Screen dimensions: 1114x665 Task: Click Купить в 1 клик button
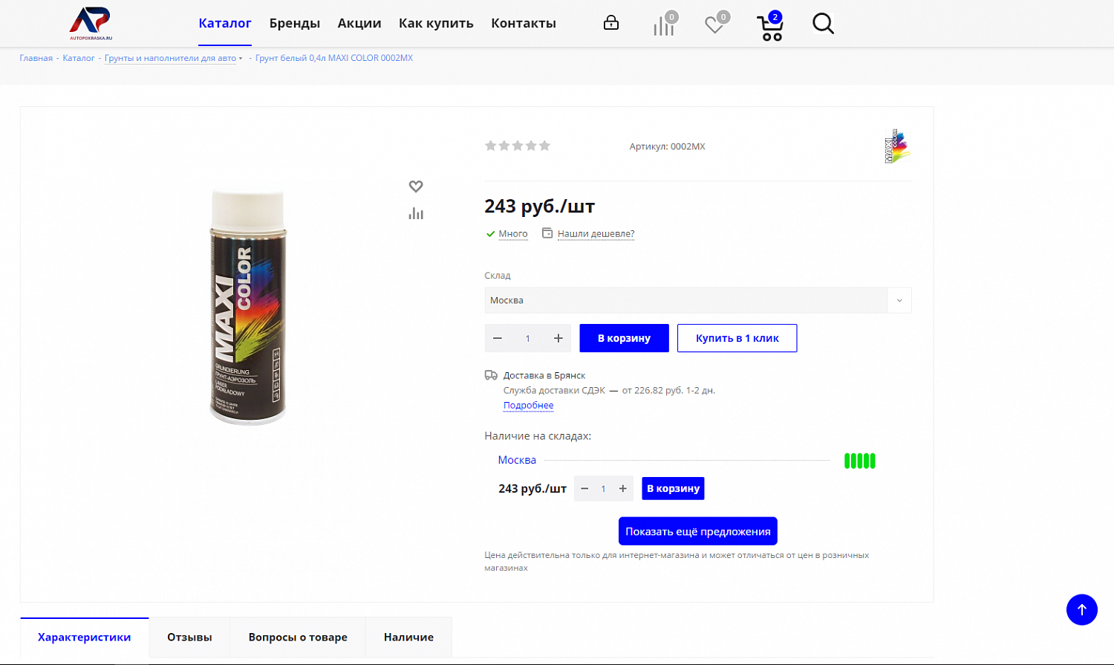click(737, 338)
